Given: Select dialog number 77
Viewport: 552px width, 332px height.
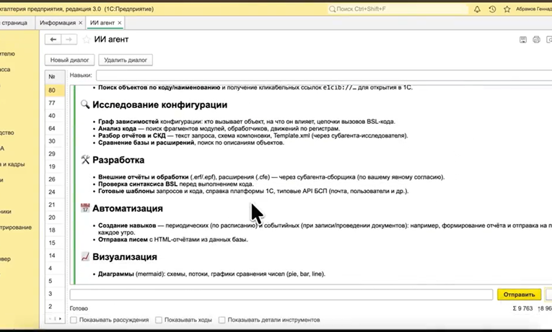Looking at the screenshot, I should point(55,103).
